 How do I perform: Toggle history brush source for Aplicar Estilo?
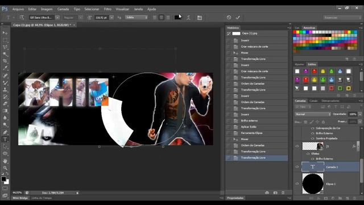(x=229, y=127)
